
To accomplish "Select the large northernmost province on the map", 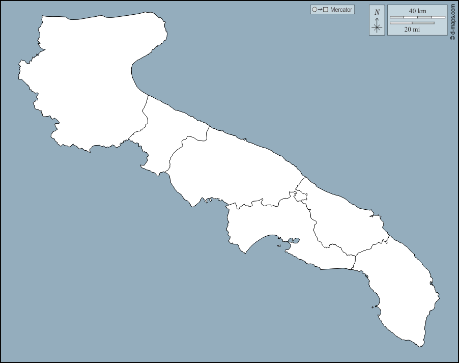I will click(x=87, y=81).
